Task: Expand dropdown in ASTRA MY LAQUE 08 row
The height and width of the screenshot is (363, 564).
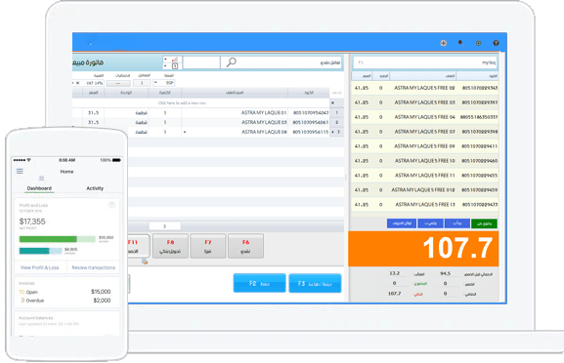Action: (x=185, y=132)
